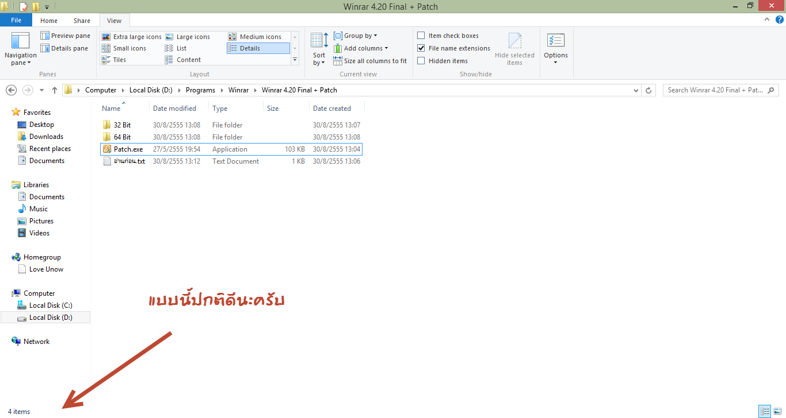Switch to the Share ribbon tab
786x418 pixels.
(82, 21)
